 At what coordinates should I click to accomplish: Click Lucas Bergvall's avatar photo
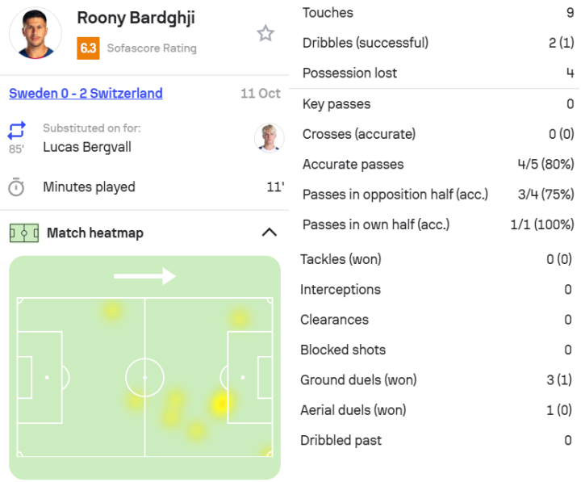pyautogui.click(x=269, y=138)
